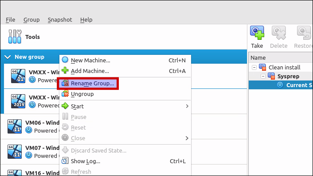Screen dimensions: 313x176
Task: Choose New Machine... menu entry
Action: [125, 60]
